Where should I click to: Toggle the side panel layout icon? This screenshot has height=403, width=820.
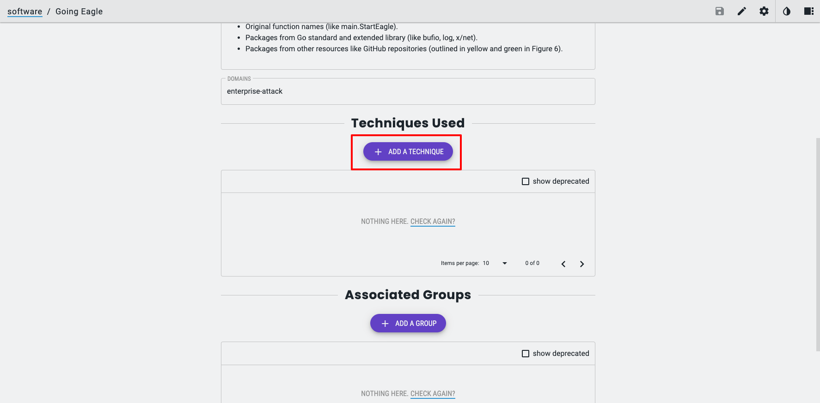click(809, 11)
